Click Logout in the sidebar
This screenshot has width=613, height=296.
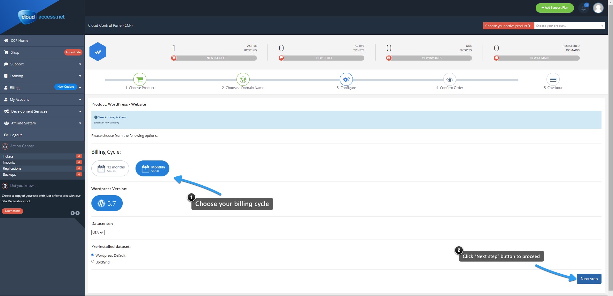click(x=42, y=135)
